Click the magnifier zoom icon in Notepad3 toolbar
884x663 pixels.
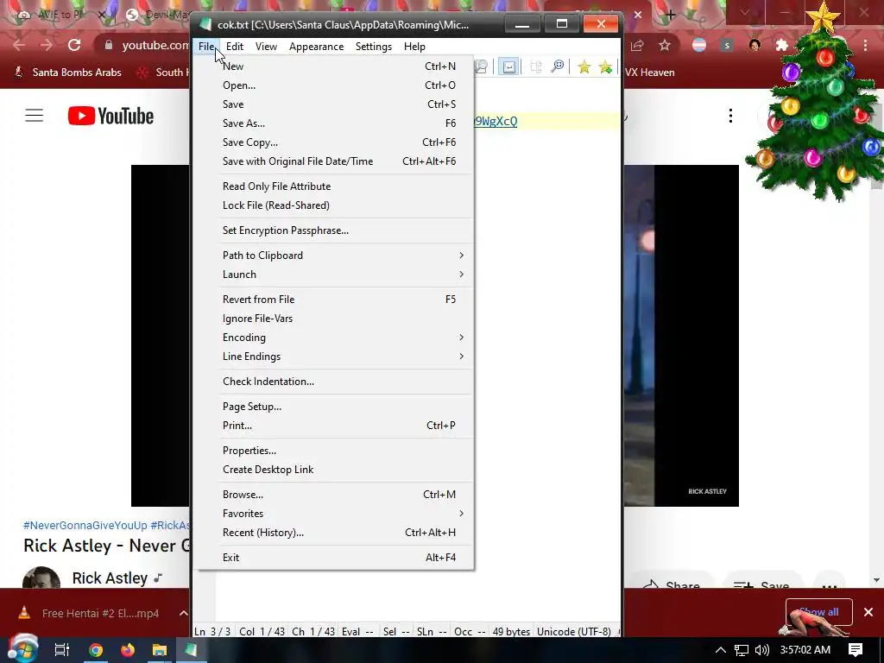click(x=557, y=67)
